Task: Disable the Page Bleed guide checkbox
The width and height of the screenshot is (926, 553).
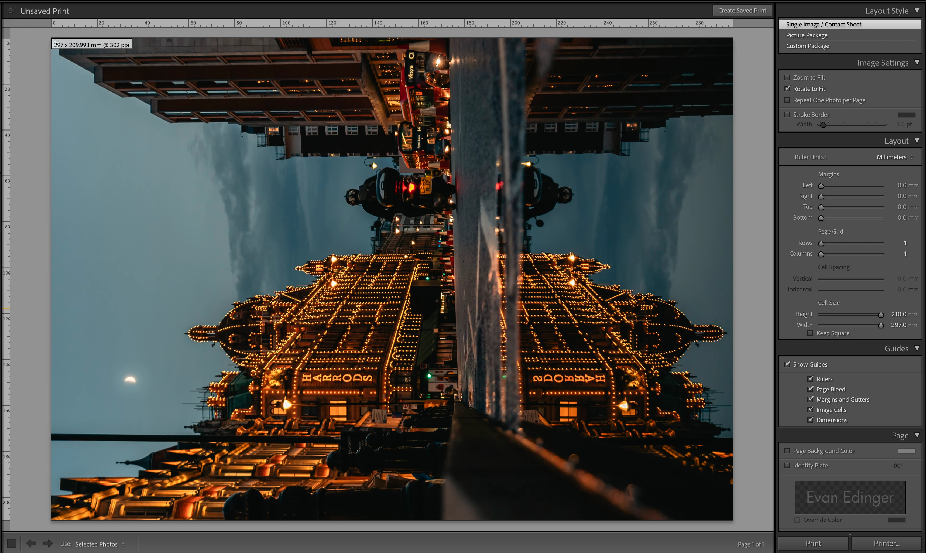Action: point(811,389)
